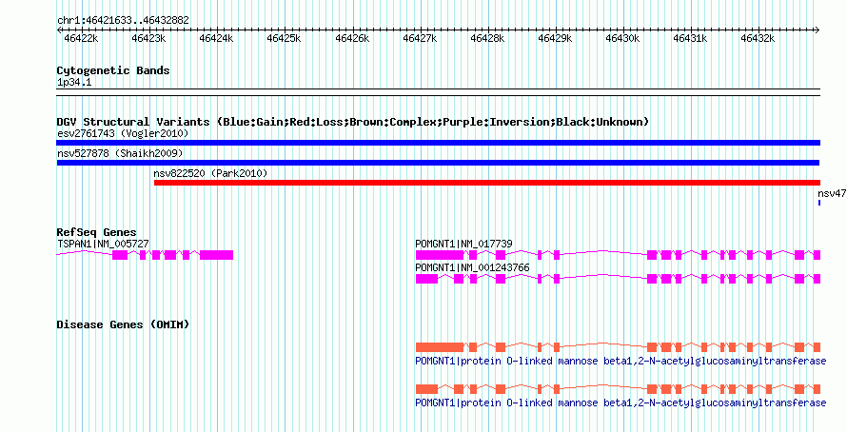Viewport: 847px width, 432px height.
Task: Open the POMGNT1|NM_017739 transcript label
Action: pyautogui.click(x=464, y=245)
